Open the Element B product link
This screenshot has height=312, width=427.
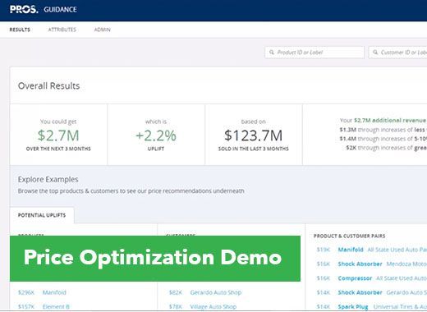56,306
